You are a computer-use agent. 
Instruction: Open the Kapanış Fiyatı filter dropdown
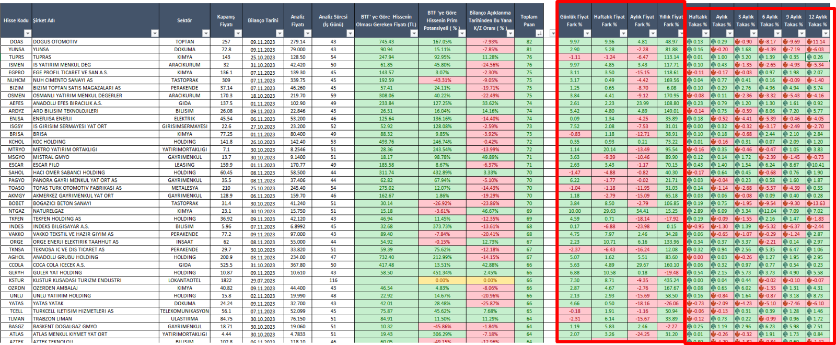pyautogui.click(x=238, y=33)
